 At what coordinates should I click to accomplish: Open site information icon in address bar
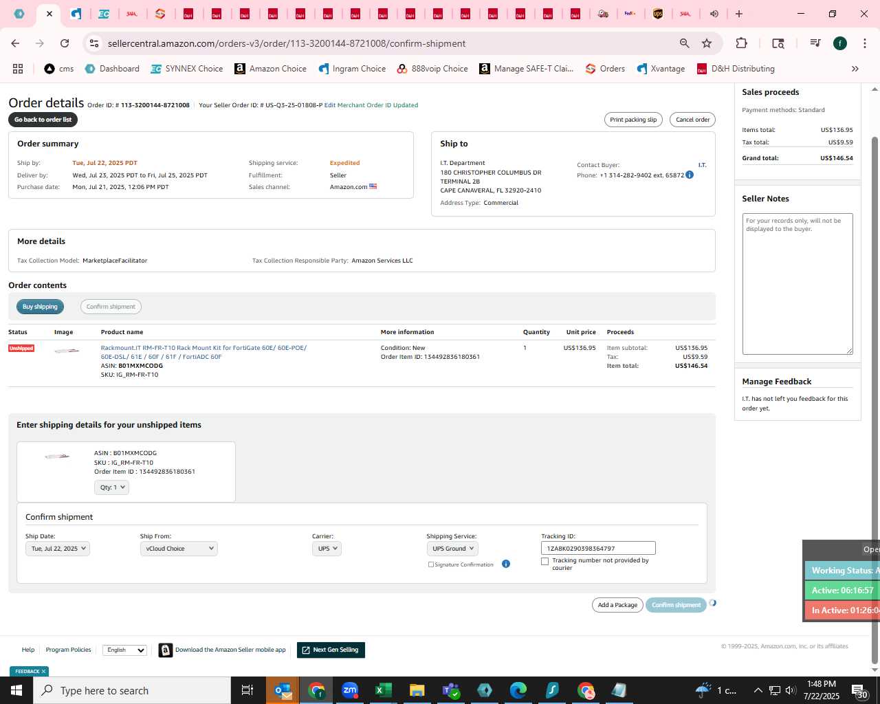[x=94, y=43]
